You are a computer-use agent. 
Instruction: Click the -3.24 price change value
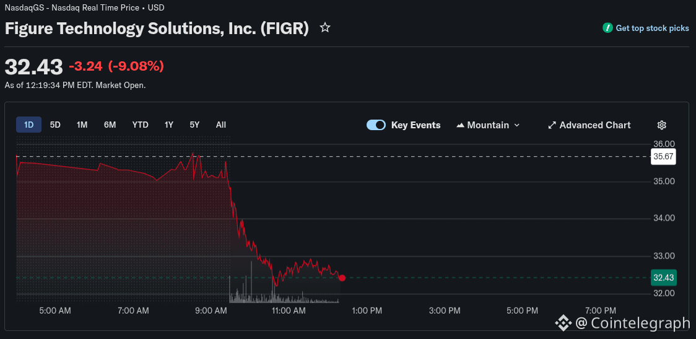coord(85,67)
